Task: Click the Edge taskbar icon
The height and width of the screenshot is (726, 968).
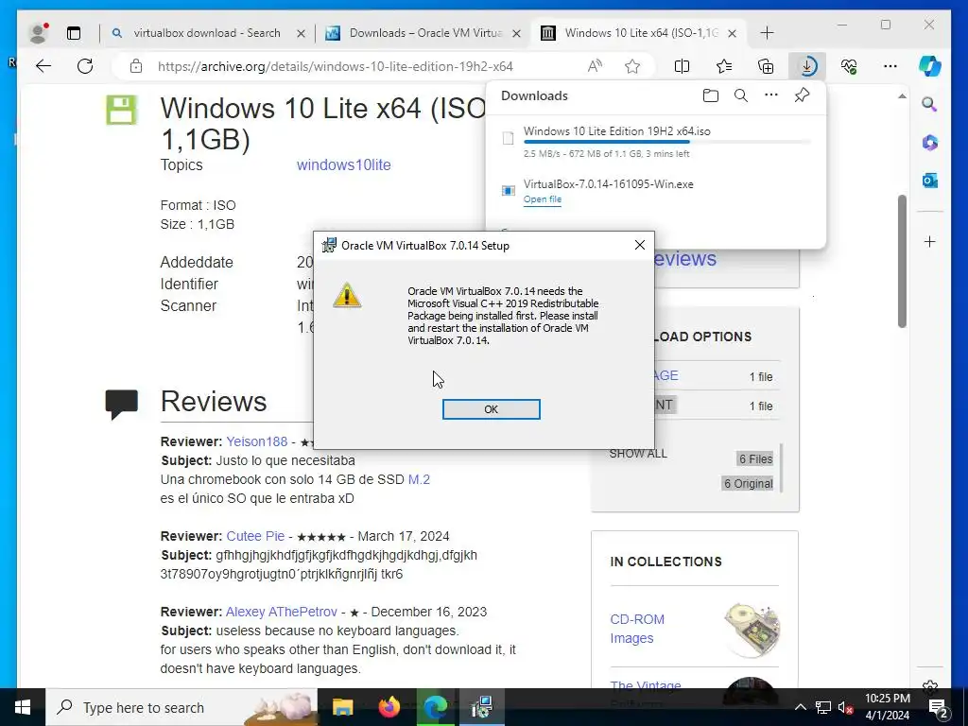Action: 435,707
